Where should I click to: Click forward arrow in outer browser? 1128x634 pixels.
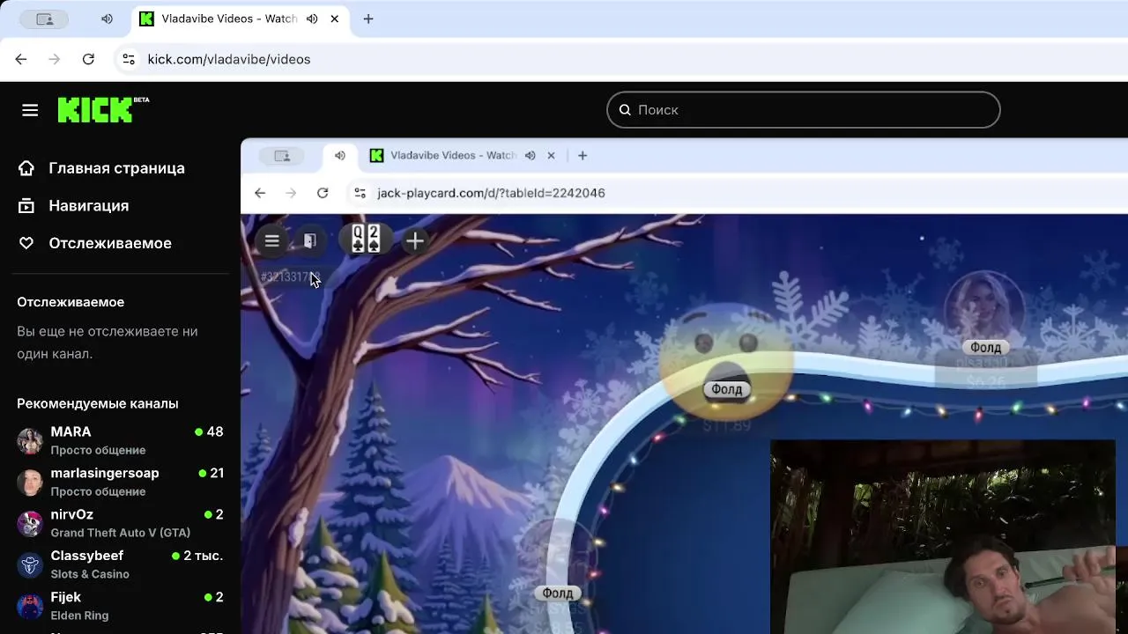click(x=55, y=59)
